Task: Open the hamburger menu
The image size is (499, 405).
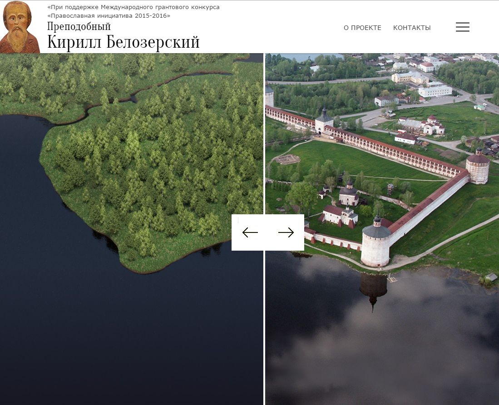Action: coord(462,27)
